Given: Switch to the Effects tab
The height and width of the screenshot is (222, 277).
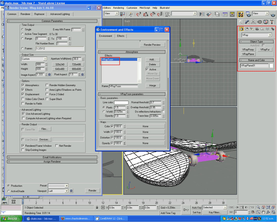Looking at the screenshot, I should point(121,36).
